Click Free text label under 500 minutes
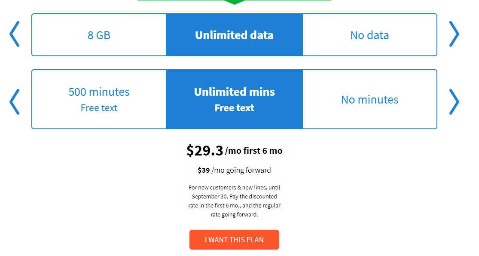 pos(99,108)
